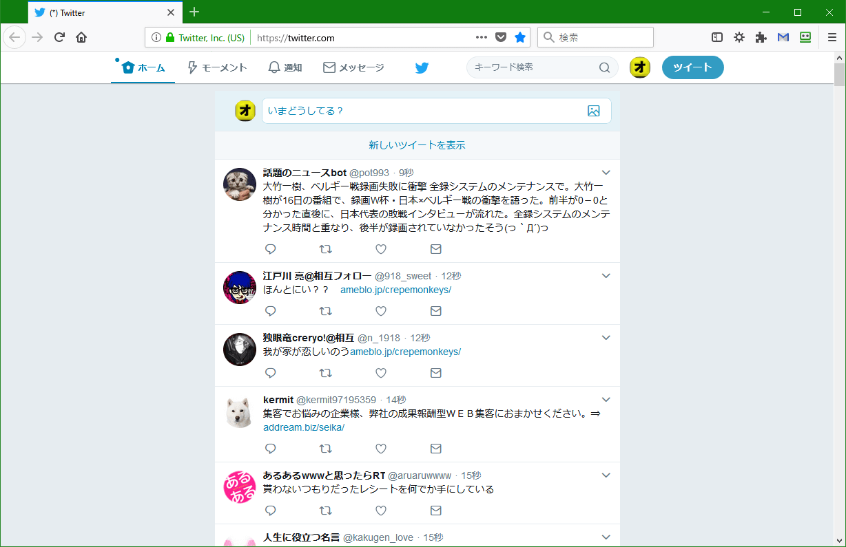
Task: Open kermit dog avatar thumbnail
Action: tap(240, 411)
